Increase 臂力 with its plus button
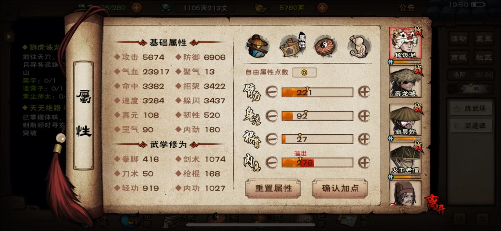The image size is (501, 231). 364,92
